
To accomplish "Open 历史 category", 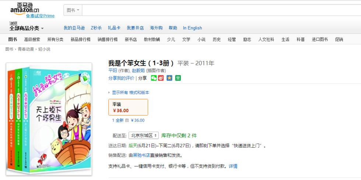I will pyautogui.click(x=217, y=39).
